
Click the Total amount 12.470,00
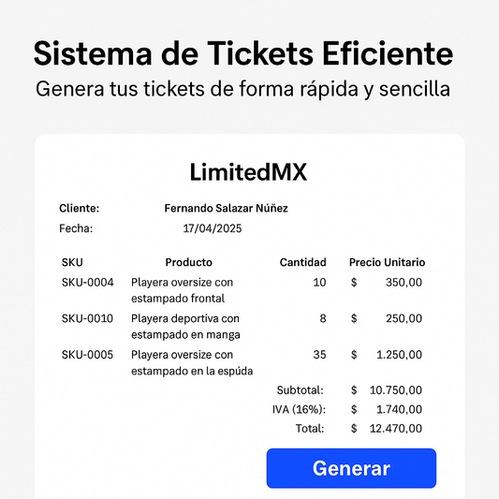click(x=396, y=429)
